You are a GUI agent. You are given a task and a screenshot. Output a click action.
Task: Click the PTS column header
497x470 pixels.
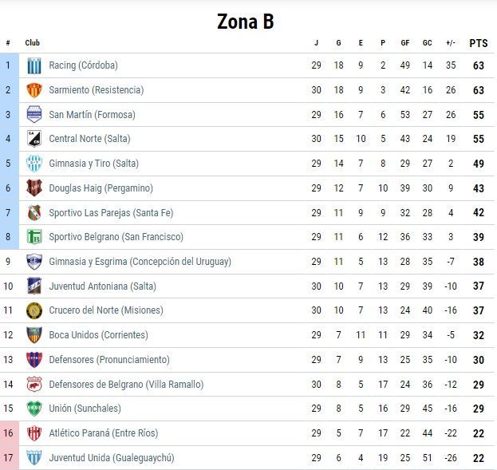point(478,43)
